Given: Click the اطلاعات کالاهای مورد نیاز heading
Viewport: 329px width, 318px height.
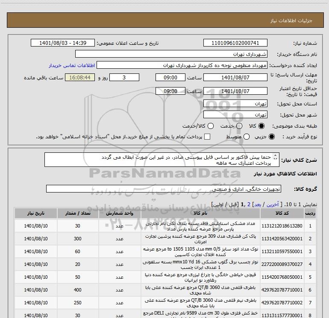Looking at the screenshot, I should click(285, 174).
